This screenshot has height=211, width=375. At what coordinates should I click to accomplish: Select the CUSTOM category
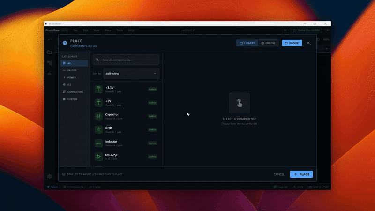[74, 99]
